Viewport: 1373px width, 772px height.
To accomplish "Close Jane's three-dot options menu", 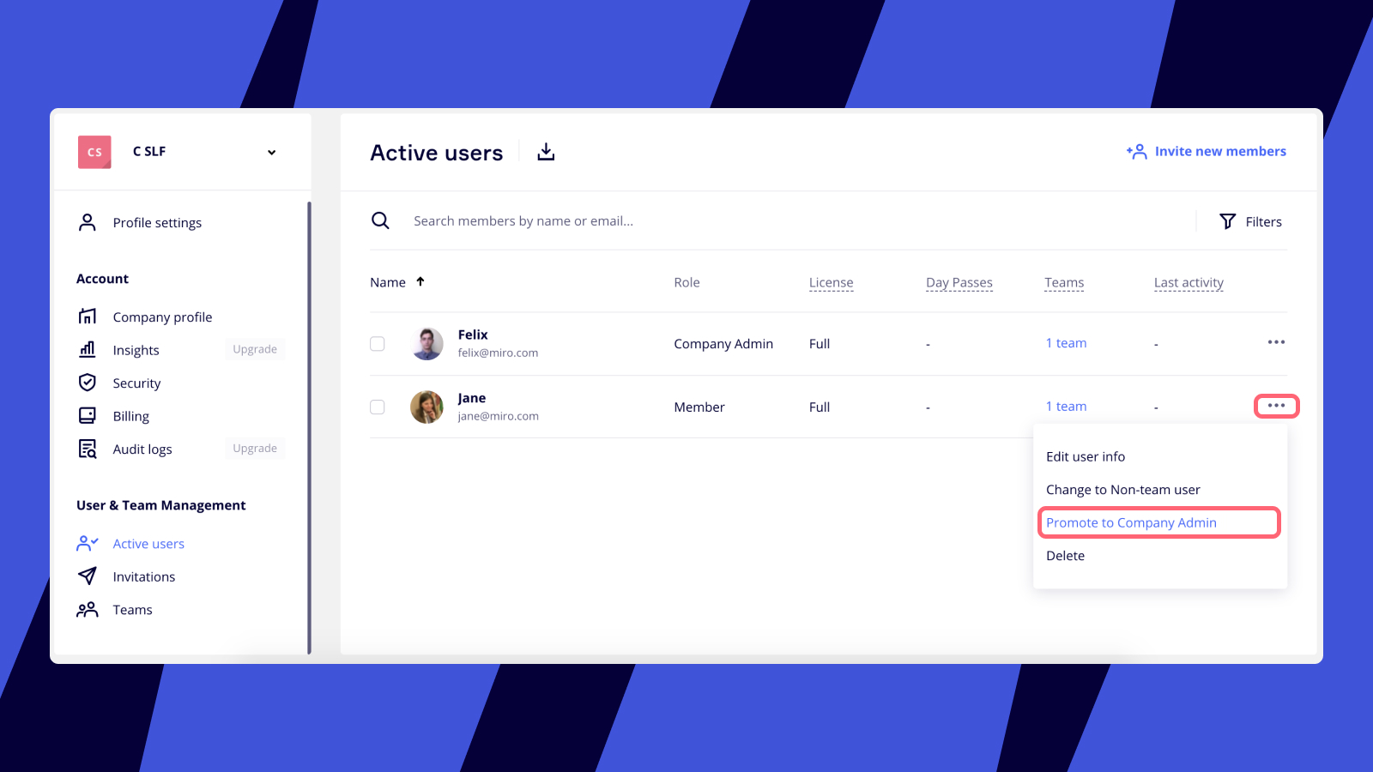I will [1276, 406].
